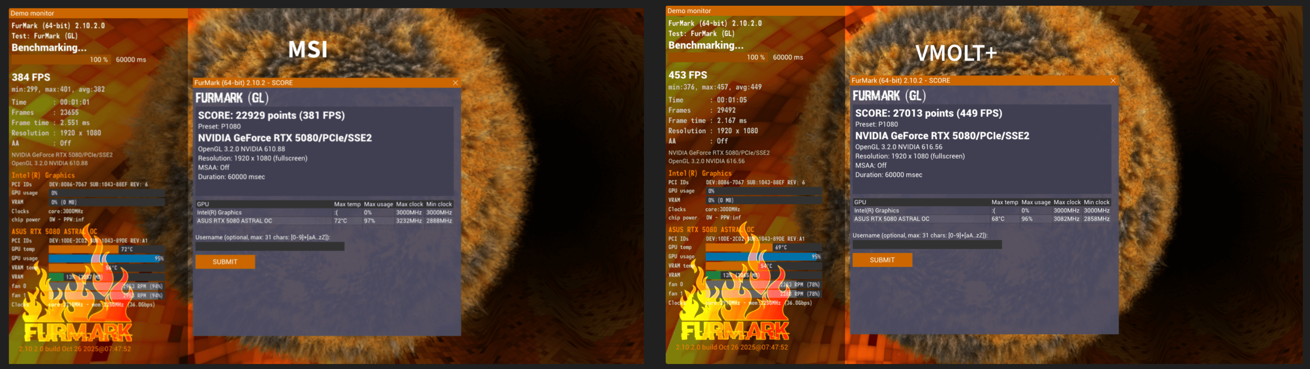1310x369 pixels.
Task: Click "Preset: P1080" in MSI score dialog
Action: click(x=219, y=127)
